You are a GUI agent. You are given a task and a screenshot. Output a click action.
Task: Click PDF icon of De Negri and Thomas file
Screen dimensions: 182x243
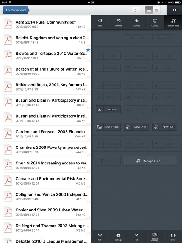pos(8,227)
